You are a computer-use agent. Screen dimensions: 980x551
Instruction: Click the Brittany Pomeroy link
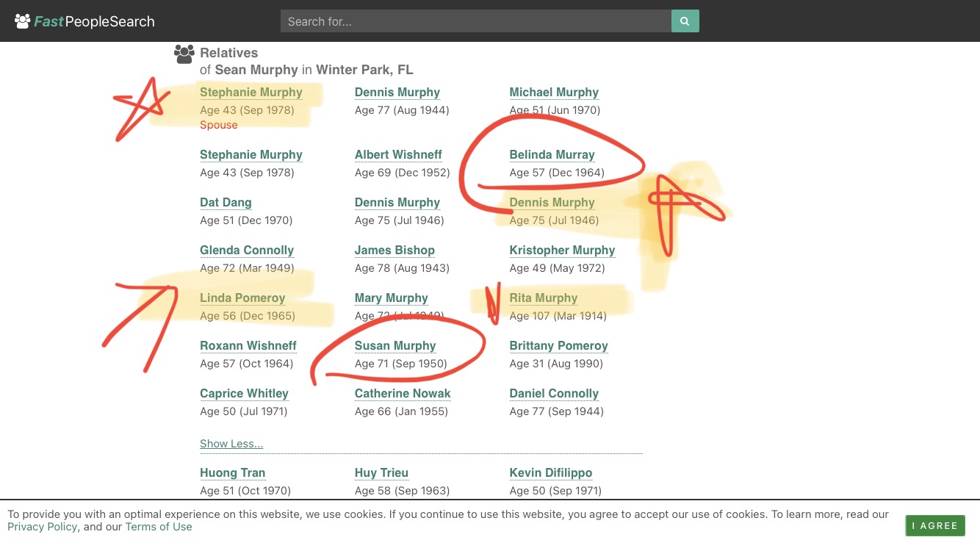coord(559,346)
